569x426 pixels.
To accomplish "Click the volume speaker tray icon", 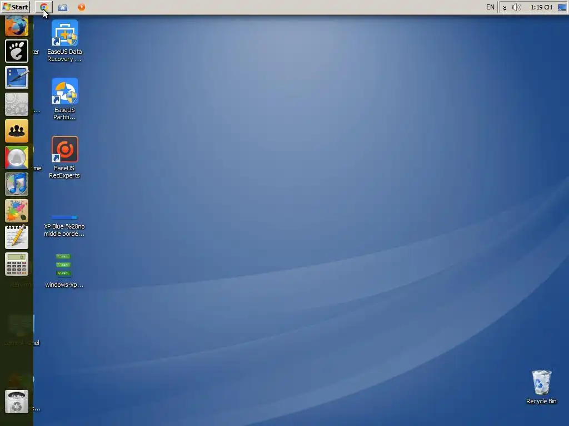I will [516, 7].
